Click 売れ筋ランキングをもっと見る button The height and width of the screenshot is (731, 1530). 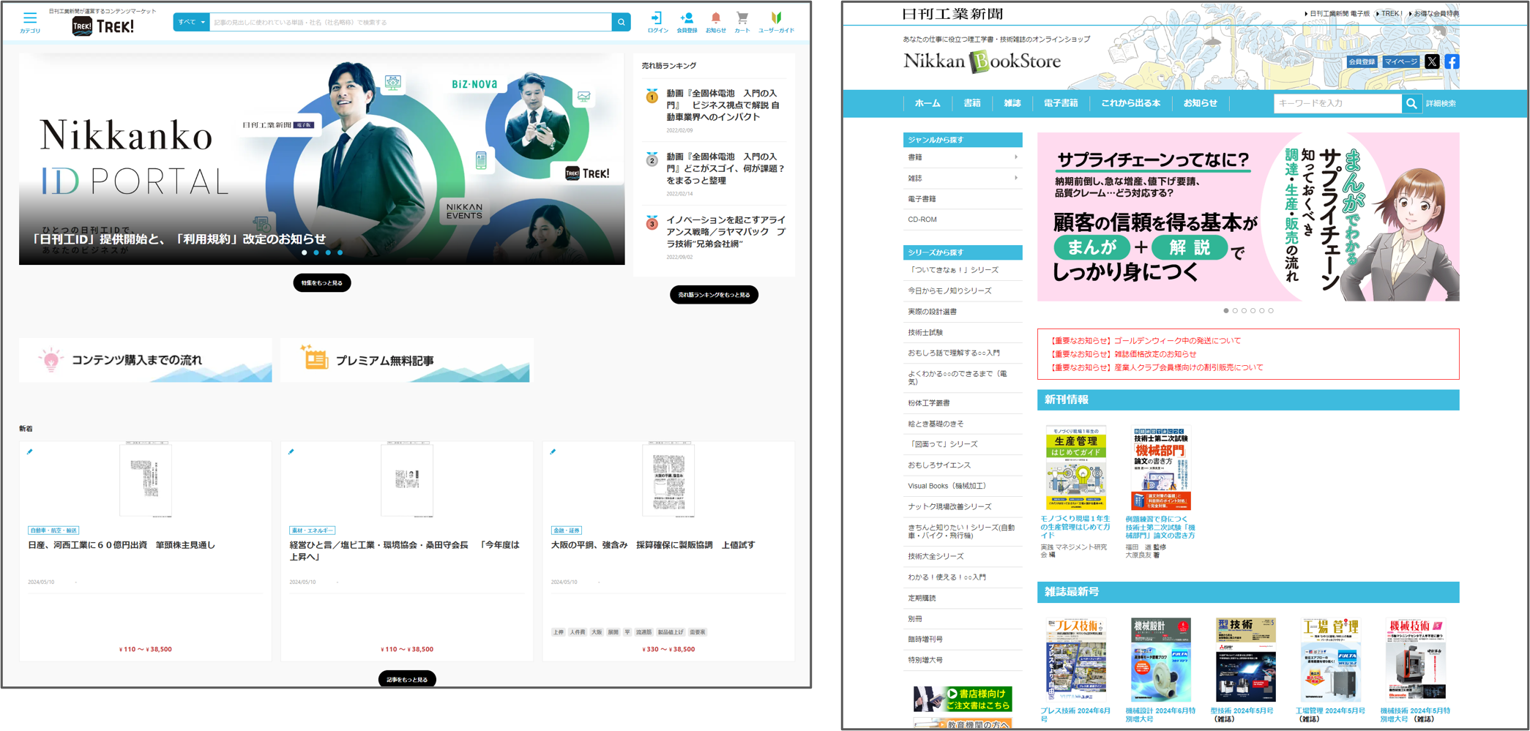pos(714,295)
